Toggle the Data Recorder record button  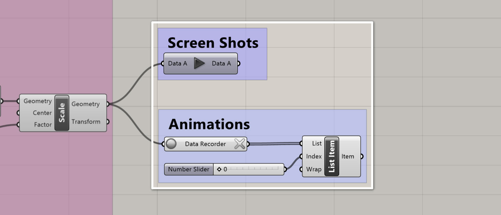coord(171,144)
